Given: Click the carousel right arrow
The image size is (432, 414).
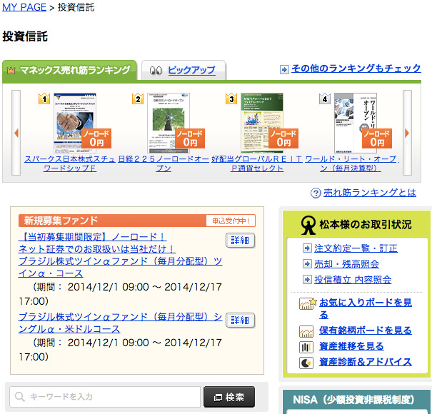Looking at the screenshot, I should point(407,133).
